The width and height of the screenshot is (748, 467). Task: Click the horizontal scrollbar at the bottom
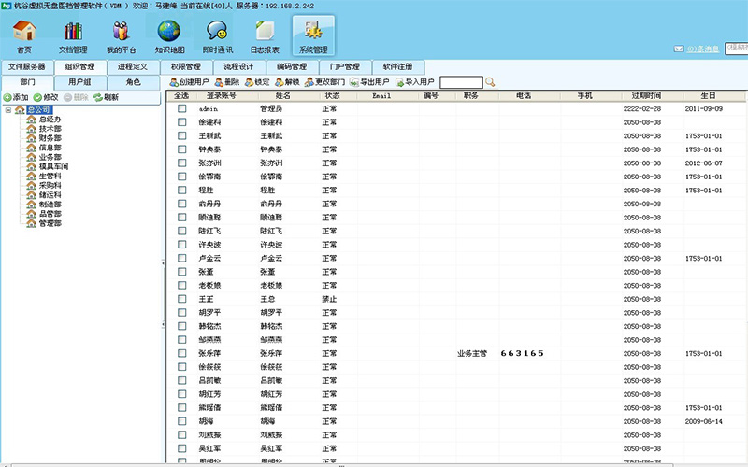tap(342, 464)
